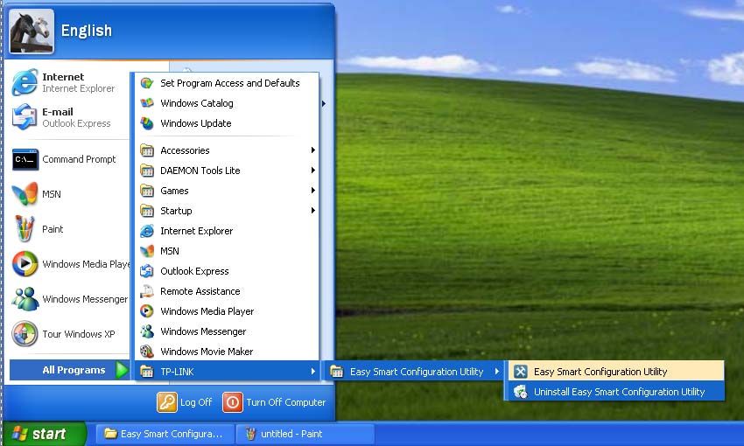Expand the Games submenu arrow
744x446 pixels.
313,190
